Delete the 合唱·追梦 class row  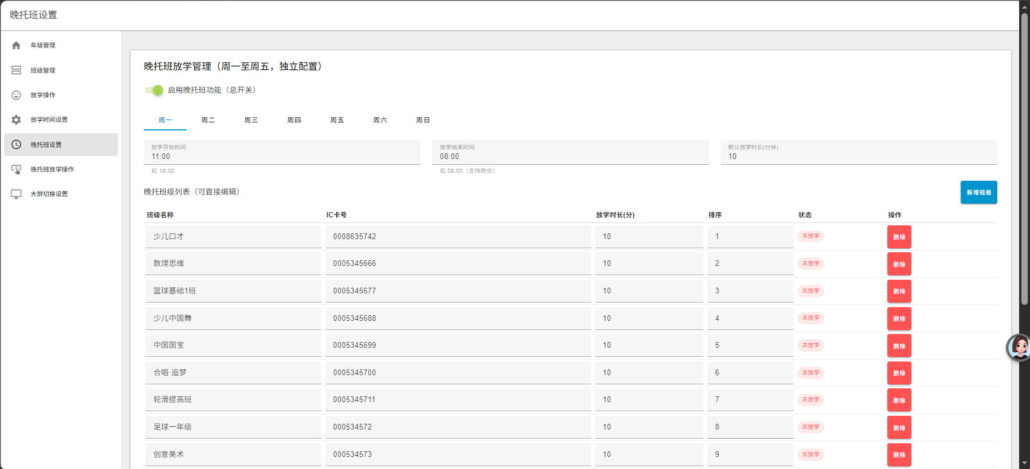(x=899, y=373)
